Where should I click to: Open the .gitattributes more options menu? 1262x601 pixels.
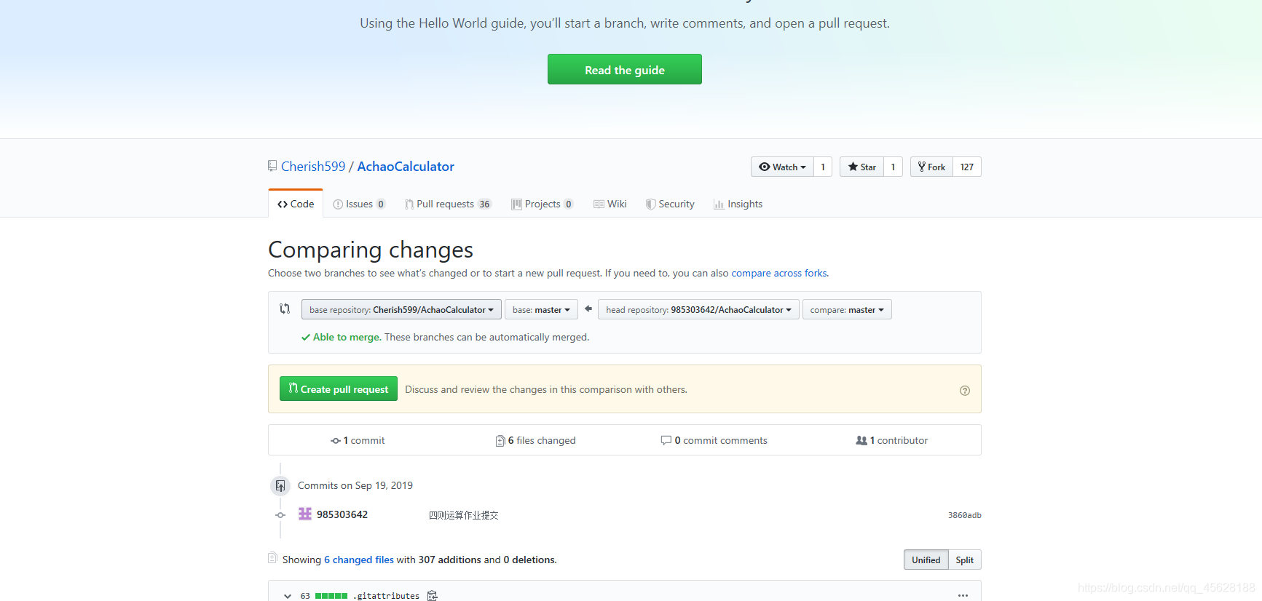(963, 595)
